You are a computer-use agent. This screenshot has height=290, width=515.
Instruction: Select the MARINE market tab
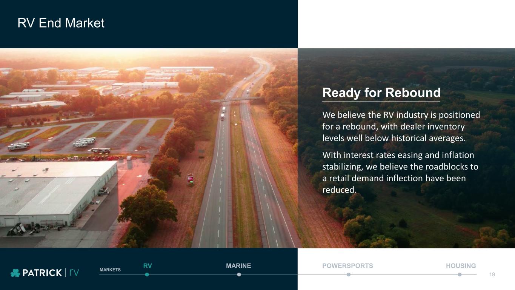(238, 266)
